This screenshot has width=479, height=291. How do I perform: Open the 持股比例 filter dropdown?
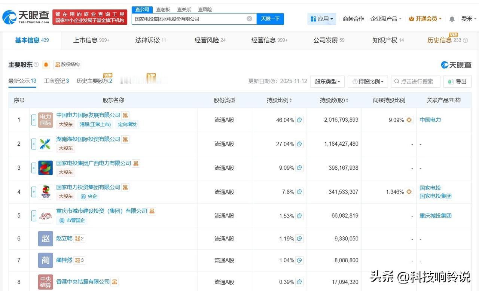click(x=368, y=81)
